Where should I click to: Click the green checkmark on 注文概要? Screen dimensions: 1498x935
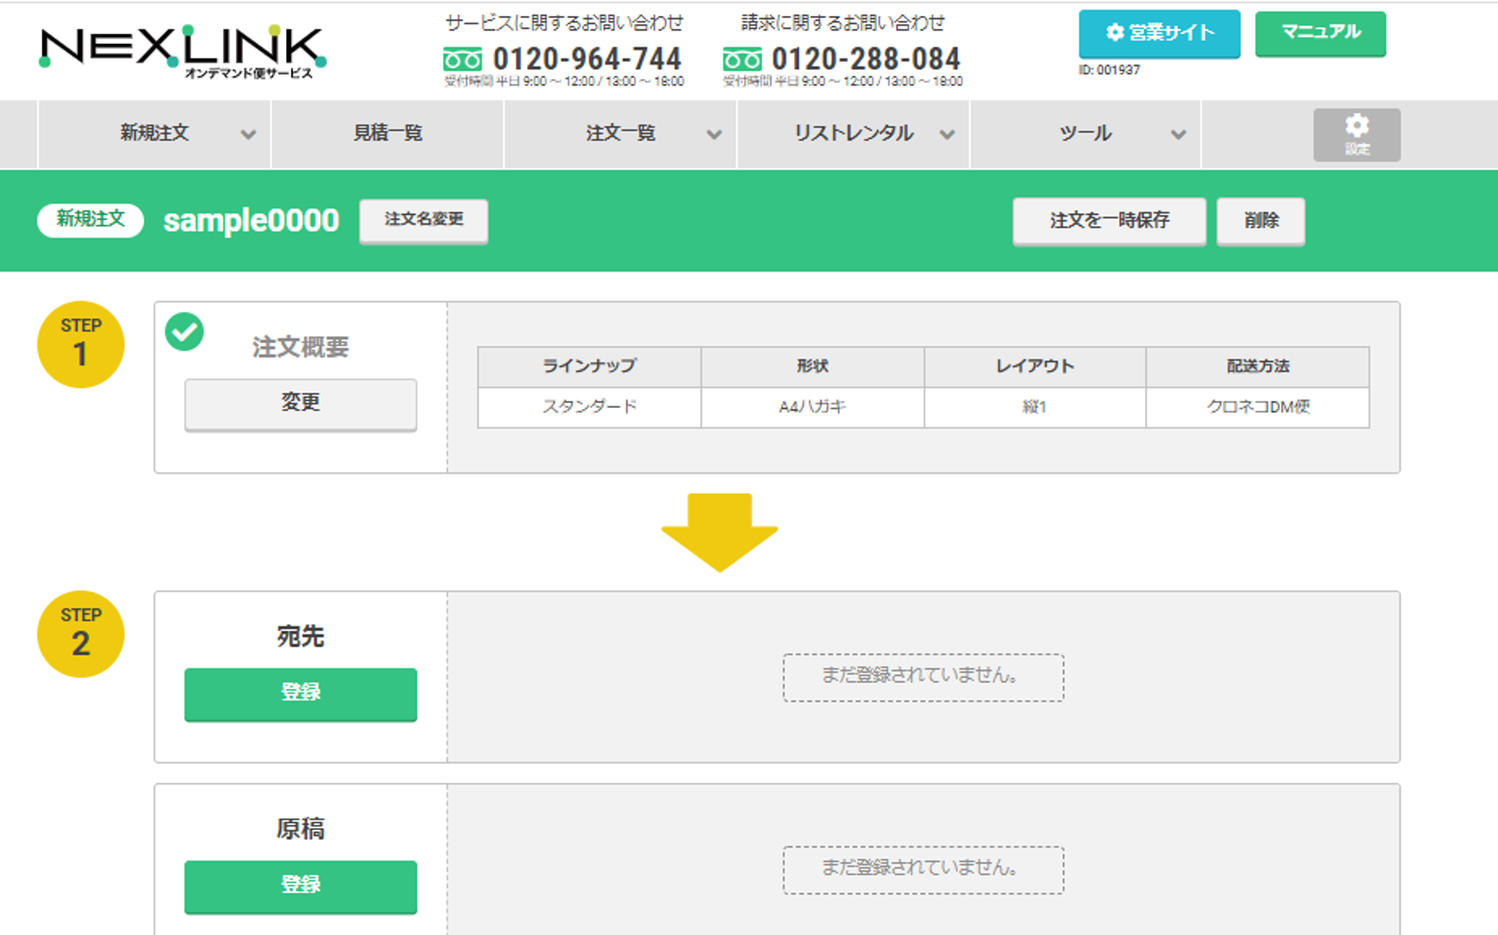185,332
